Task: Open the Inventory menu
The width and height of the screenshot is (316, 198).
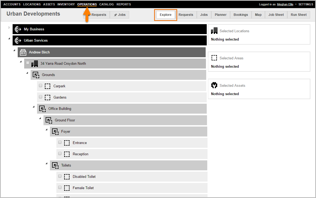Action: click(66, 4)
